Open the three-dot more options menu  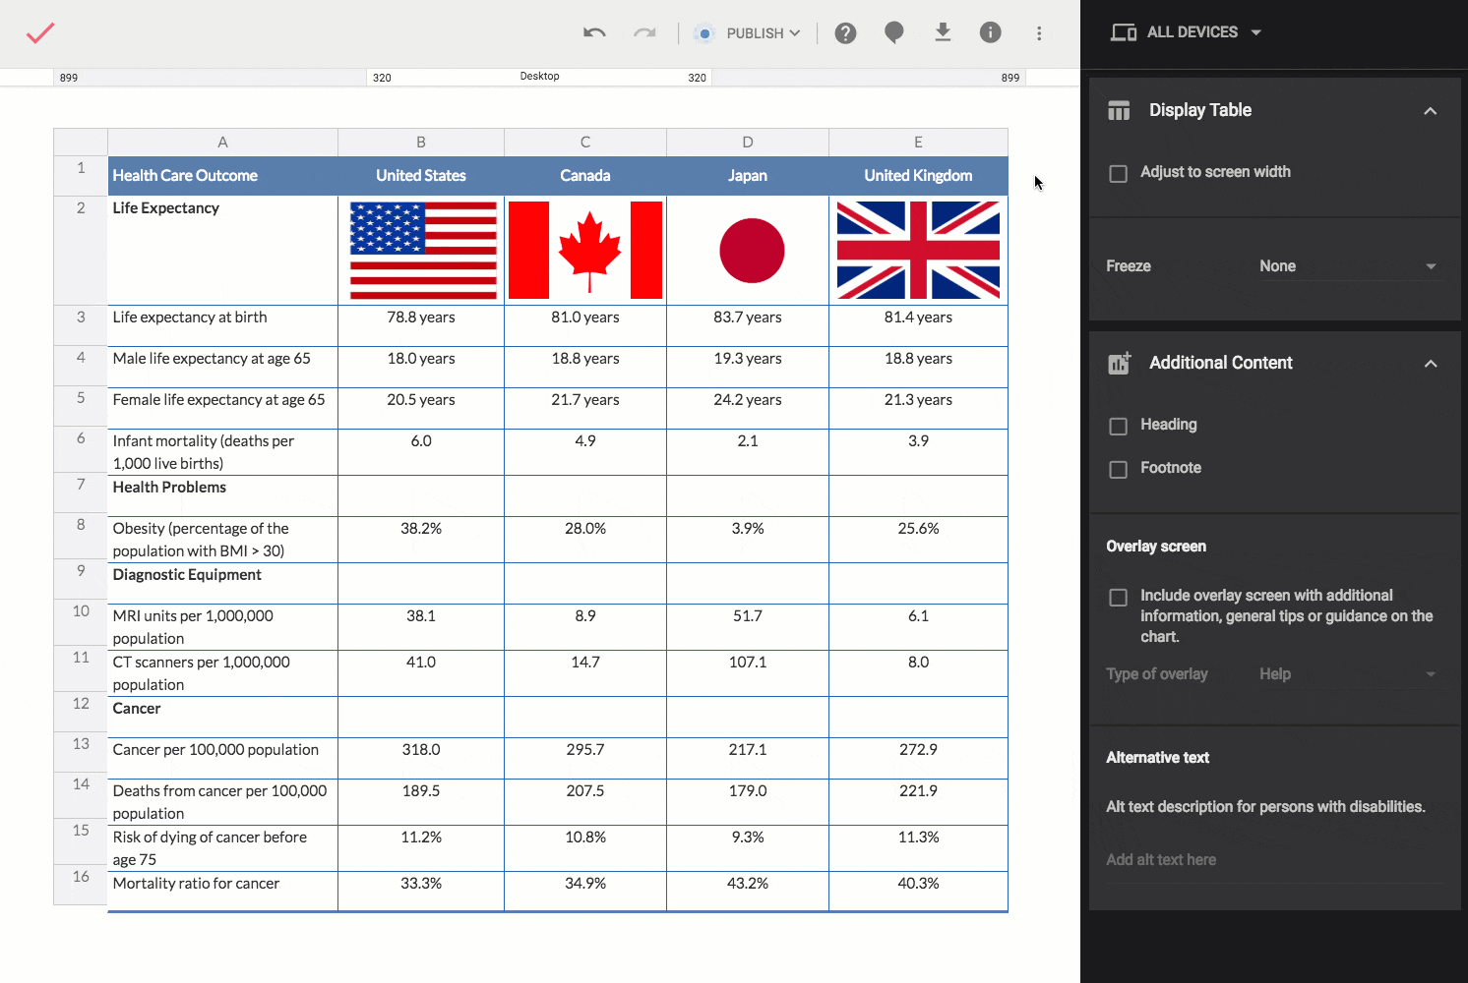pyautogui.click(x=1038, y=33)
